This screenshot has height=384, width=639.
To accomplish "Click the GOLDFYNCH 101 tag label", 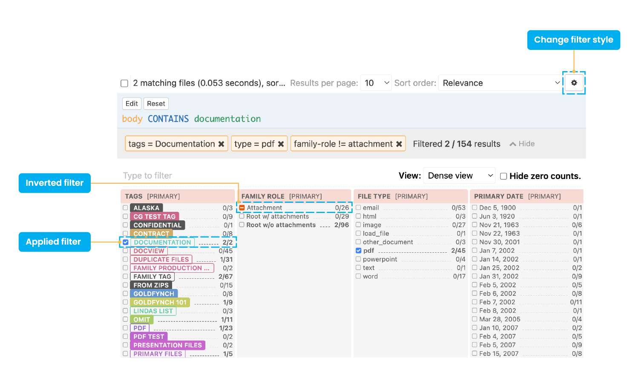I will coord(160,302).
